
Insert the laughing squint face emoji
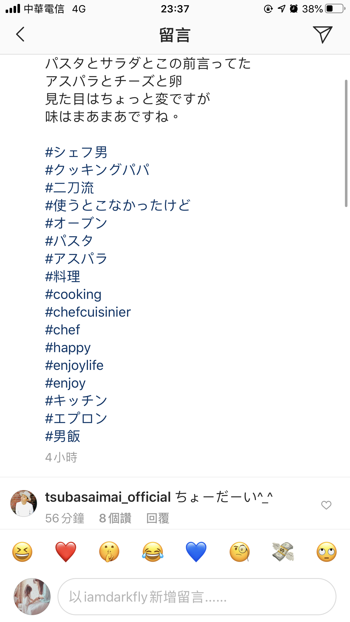click(x=22, y=552)
